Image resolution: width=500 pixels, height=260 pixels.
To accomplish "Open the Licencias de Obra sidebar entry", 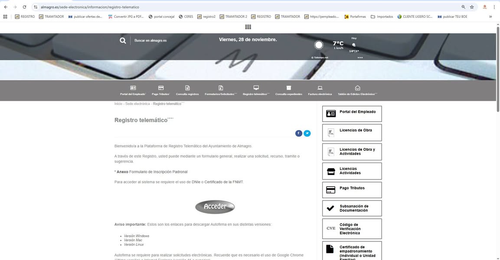I will point(352,133).
